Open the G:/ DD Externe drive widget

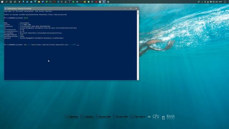click(137, 116)
